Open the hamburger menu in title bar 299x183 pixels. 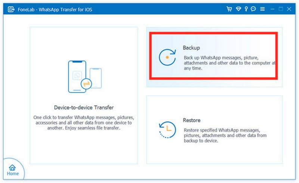(x=262, y=9)
